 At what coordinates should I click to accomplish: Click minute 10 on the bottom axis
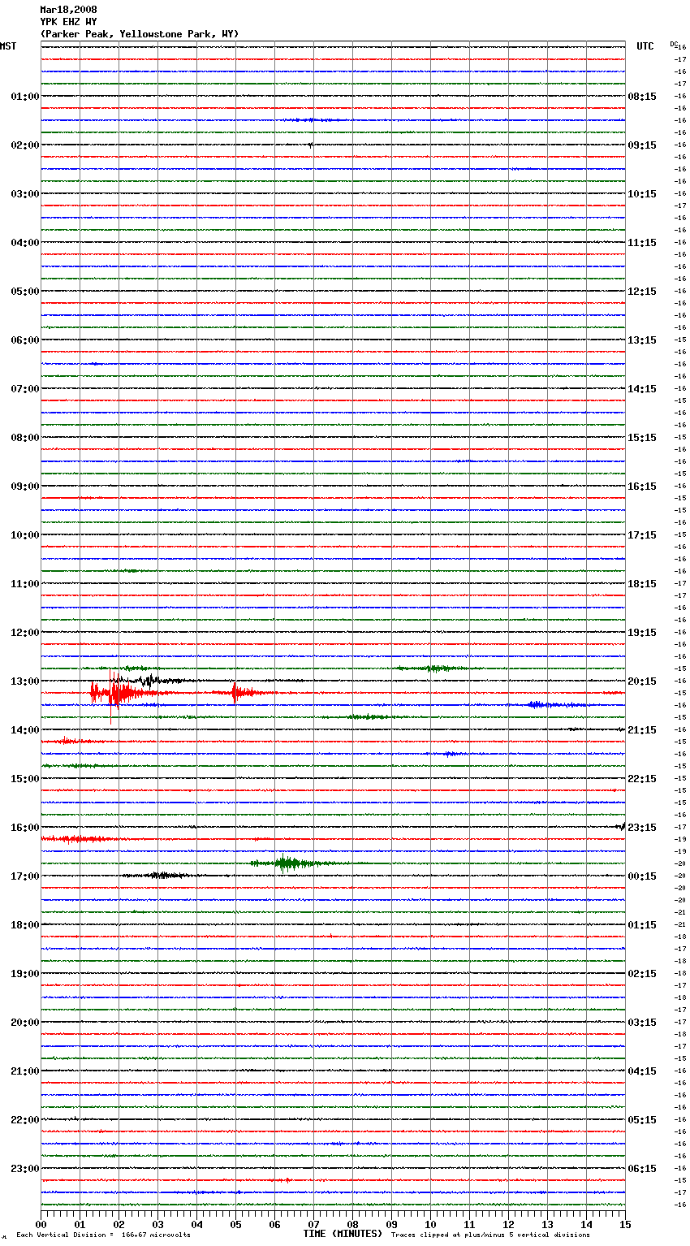tap(430, 1224)
